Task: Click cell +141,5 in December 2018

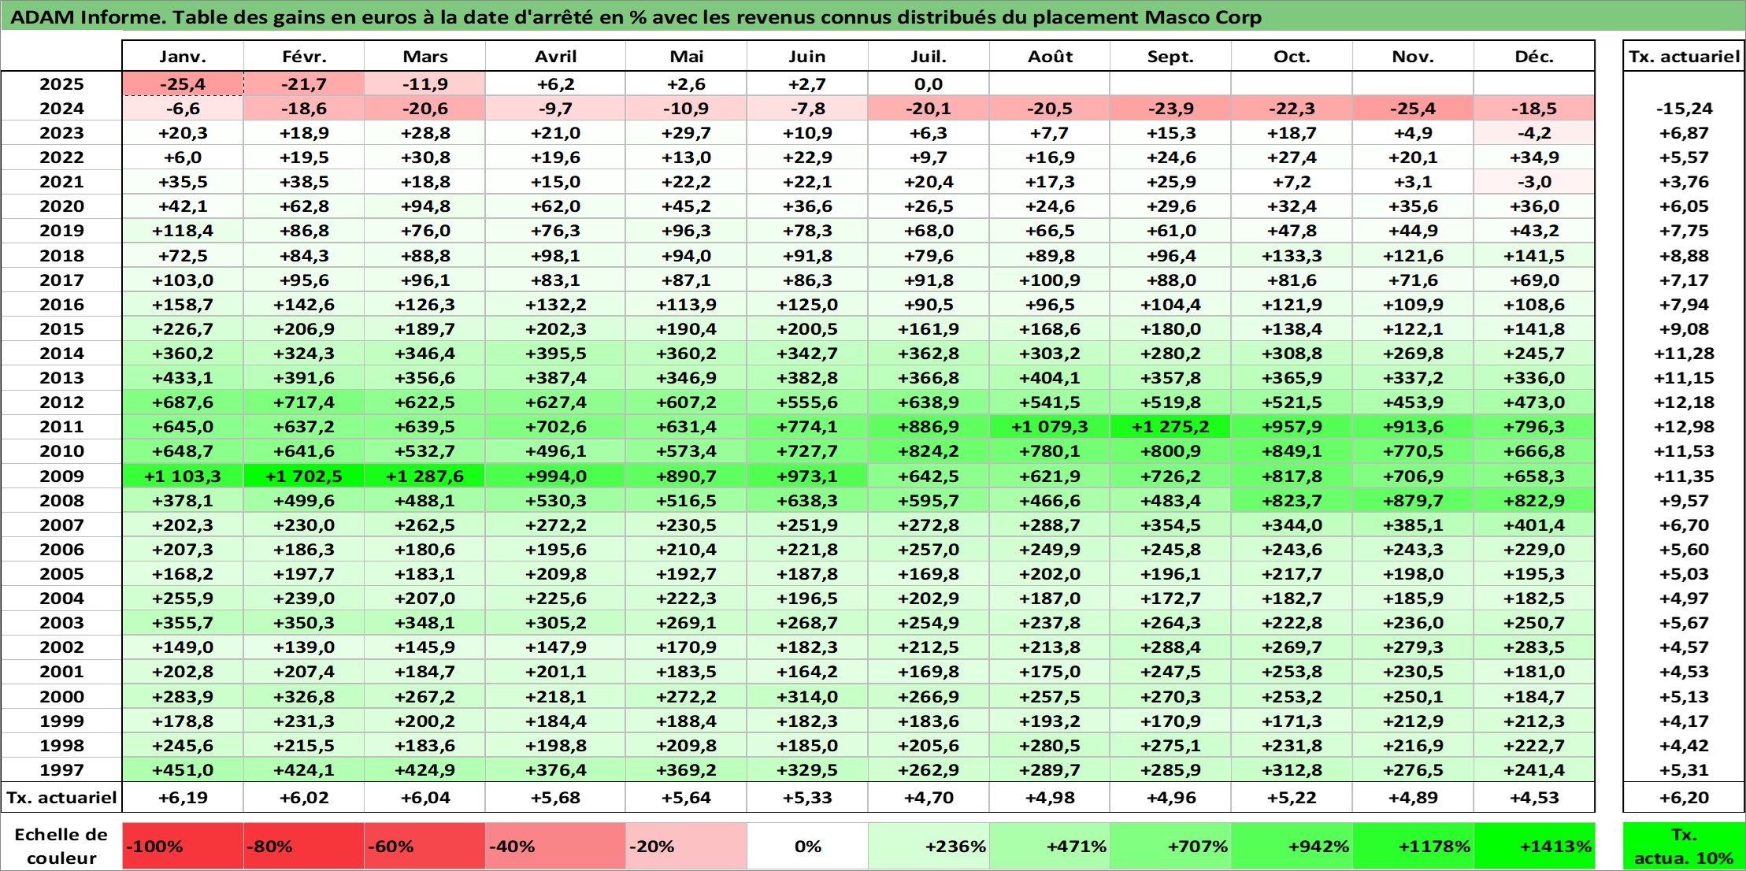Action: [1534, 255]
